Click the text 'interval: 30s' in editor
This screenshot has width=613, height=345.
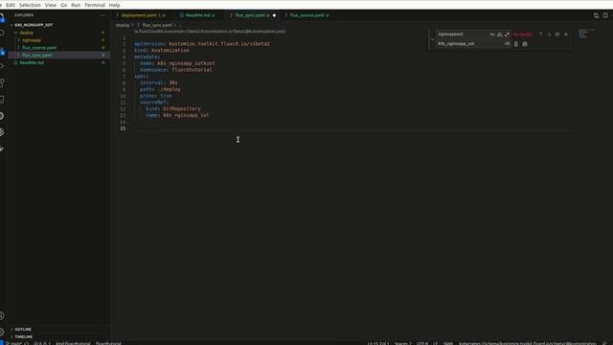159,83
